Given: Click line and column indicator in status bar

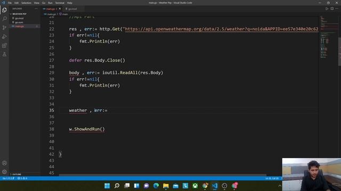Looking at the screenshot, I should point(272,178).
